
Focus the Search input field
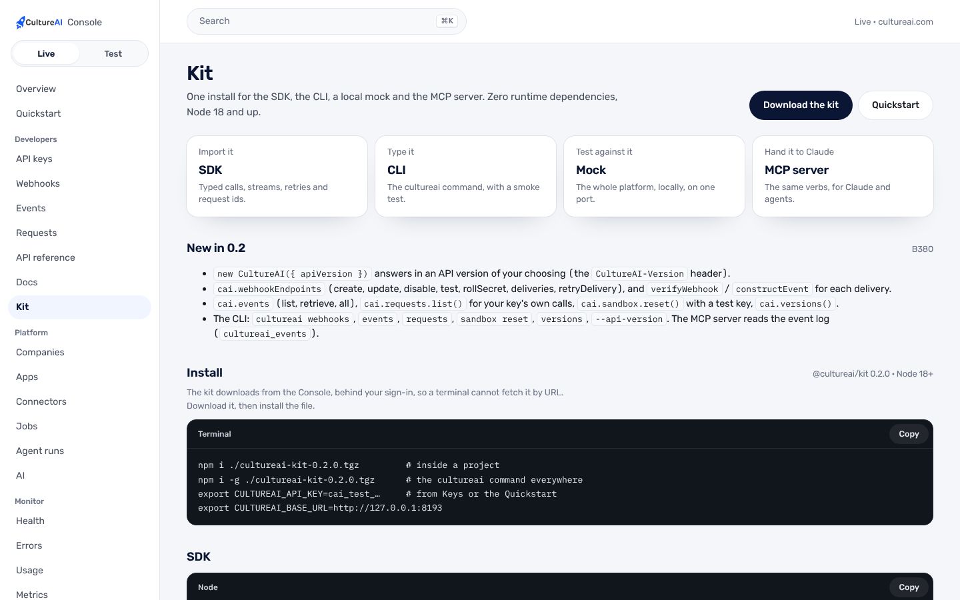point(327,21)
